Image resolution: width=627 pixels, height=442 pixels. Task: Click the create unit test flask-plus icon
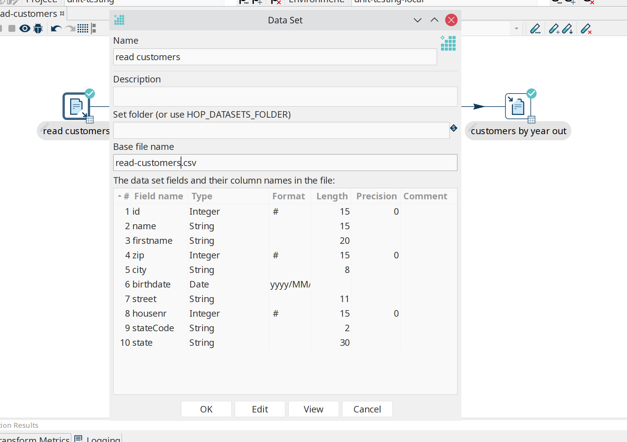[x=554, y=29]
